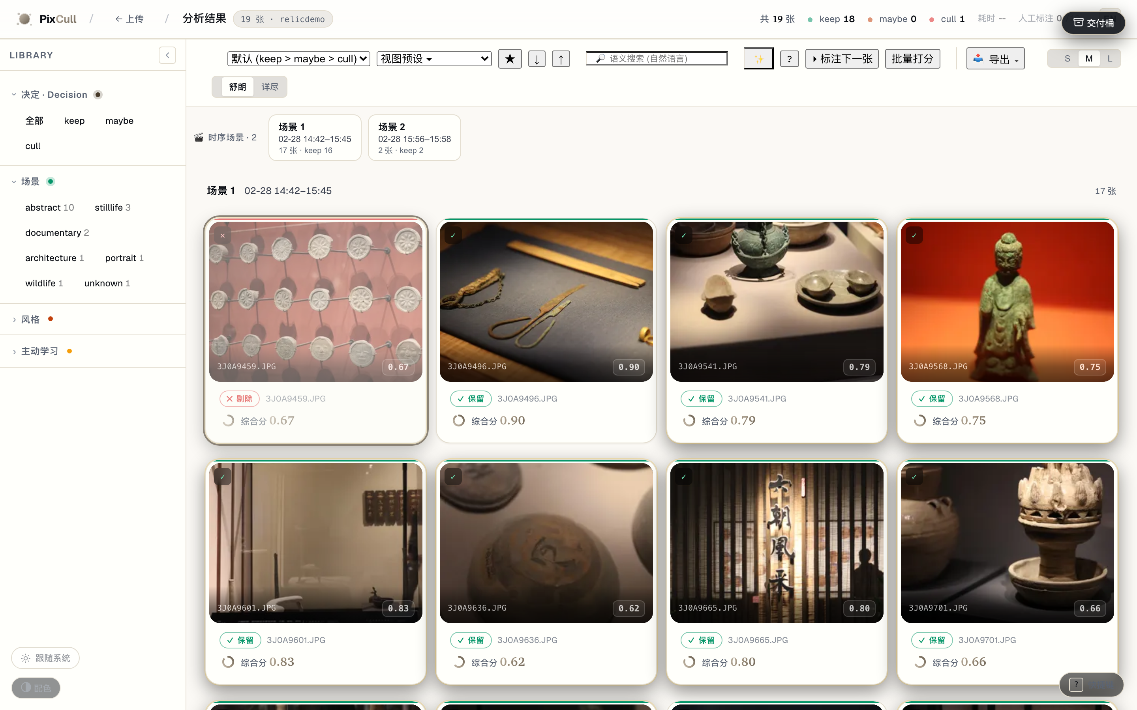Click the clapperboard scene timeline icon
The image size is (1137, 710).
(x=199, y=137)
